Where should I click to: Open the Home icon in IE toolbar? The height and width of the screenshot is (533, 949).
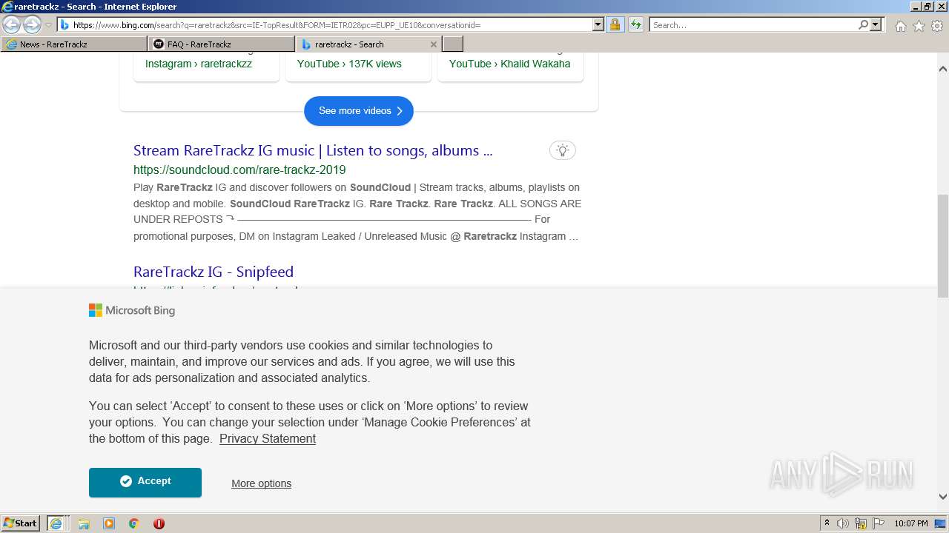coord(900,26)
